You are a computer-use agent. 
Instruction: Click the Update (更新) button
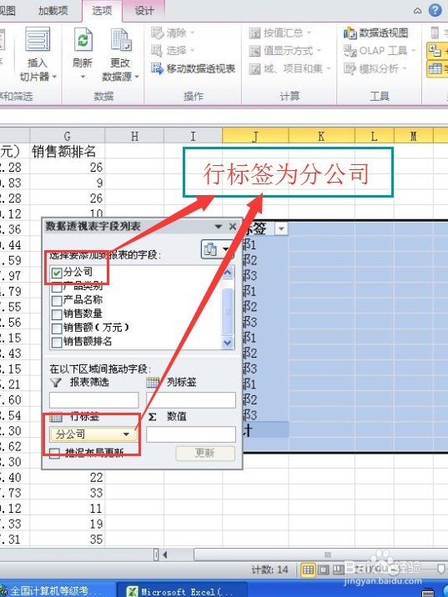coord(205,453)
